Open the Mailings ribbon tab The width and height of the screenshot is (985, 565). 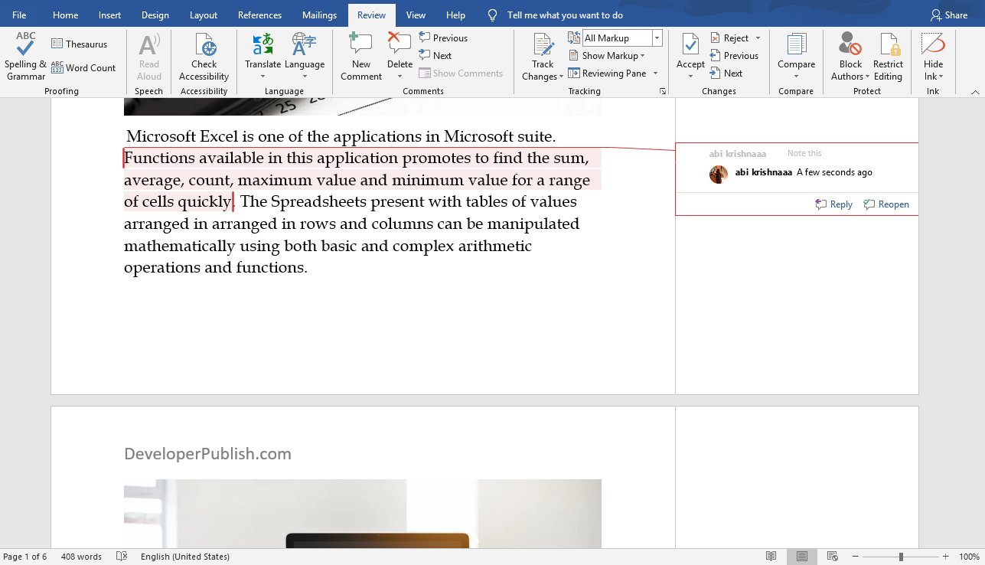coord(319,14)
